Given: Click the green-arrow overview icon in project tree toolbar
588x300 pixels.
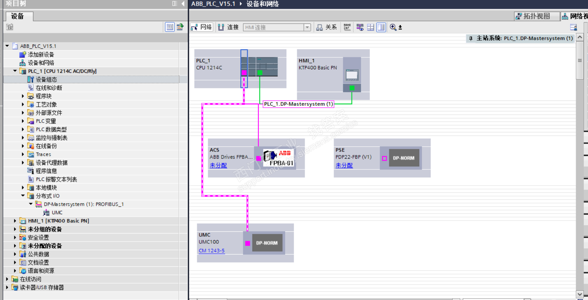Looking at the screenshot, I should point(180,27).
